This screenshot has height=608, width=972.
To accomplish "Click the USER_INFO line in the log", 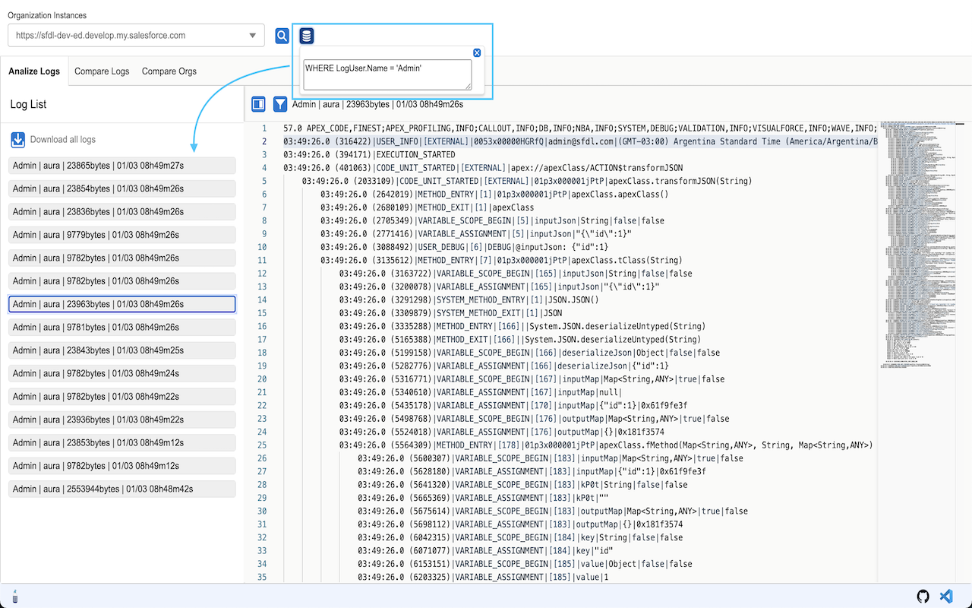I will pos(580,141).
